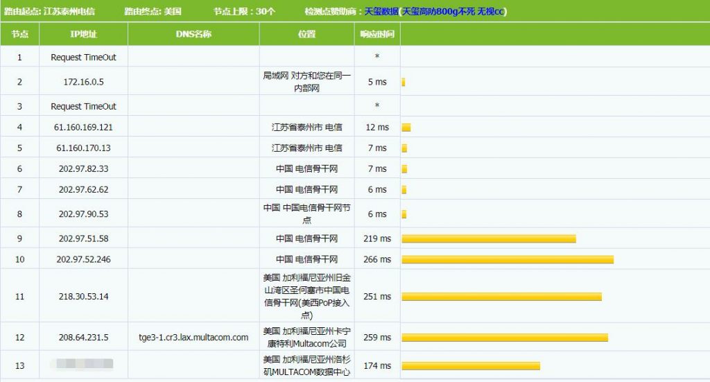710x382 pixels.
Task: Click the small latency bar for node 4
Action: 406,127
